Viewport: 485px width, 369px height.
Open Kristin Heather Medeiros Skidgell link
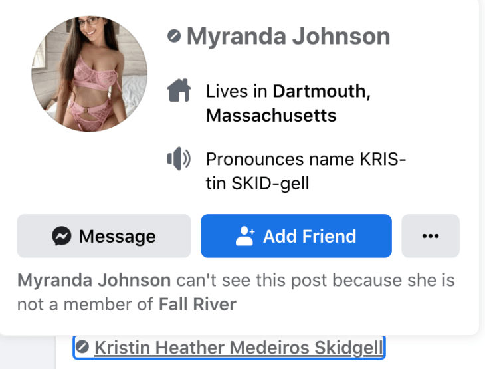pos(239,347)
